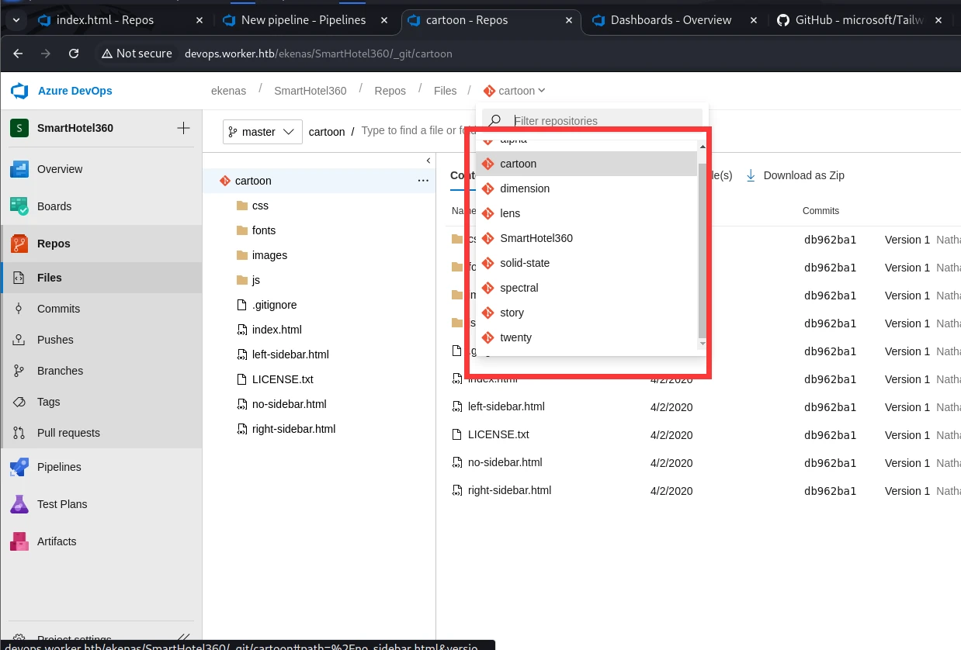This screenshot has height=650, width=961.
Task: Click Files in the breadcrumb
Action: tap(445, 91)
